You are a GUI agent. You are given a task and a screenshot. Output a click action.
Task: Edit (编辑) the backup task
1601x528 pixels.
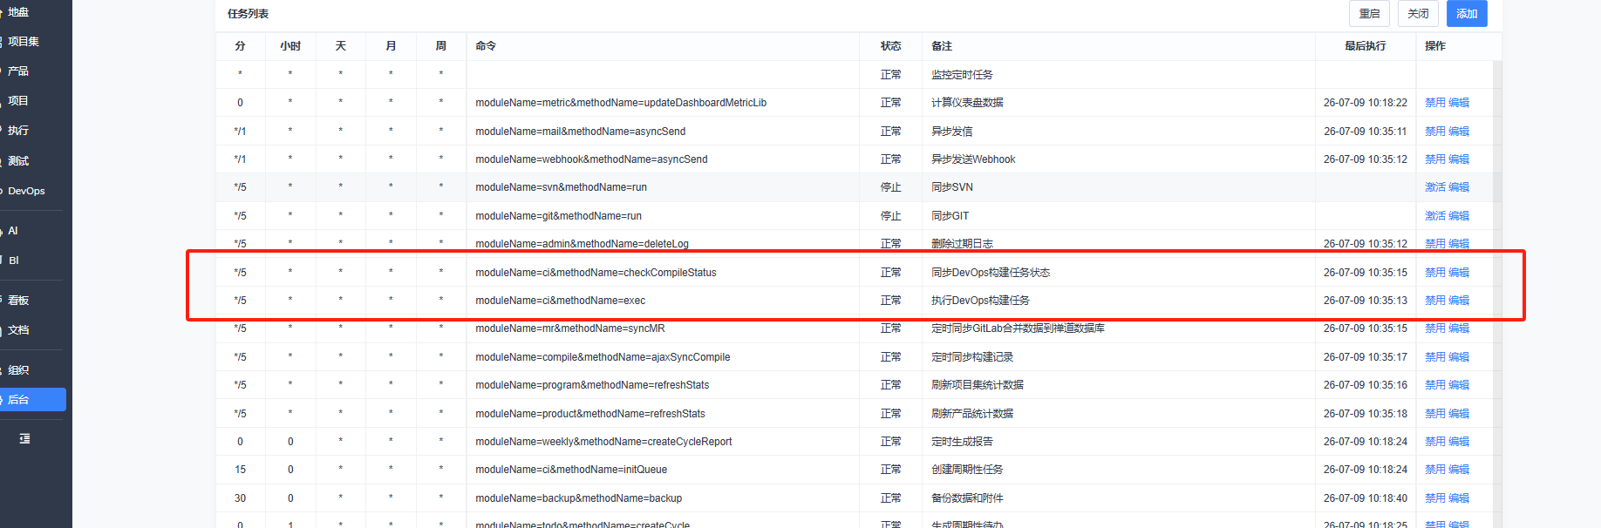point(1459,498)
